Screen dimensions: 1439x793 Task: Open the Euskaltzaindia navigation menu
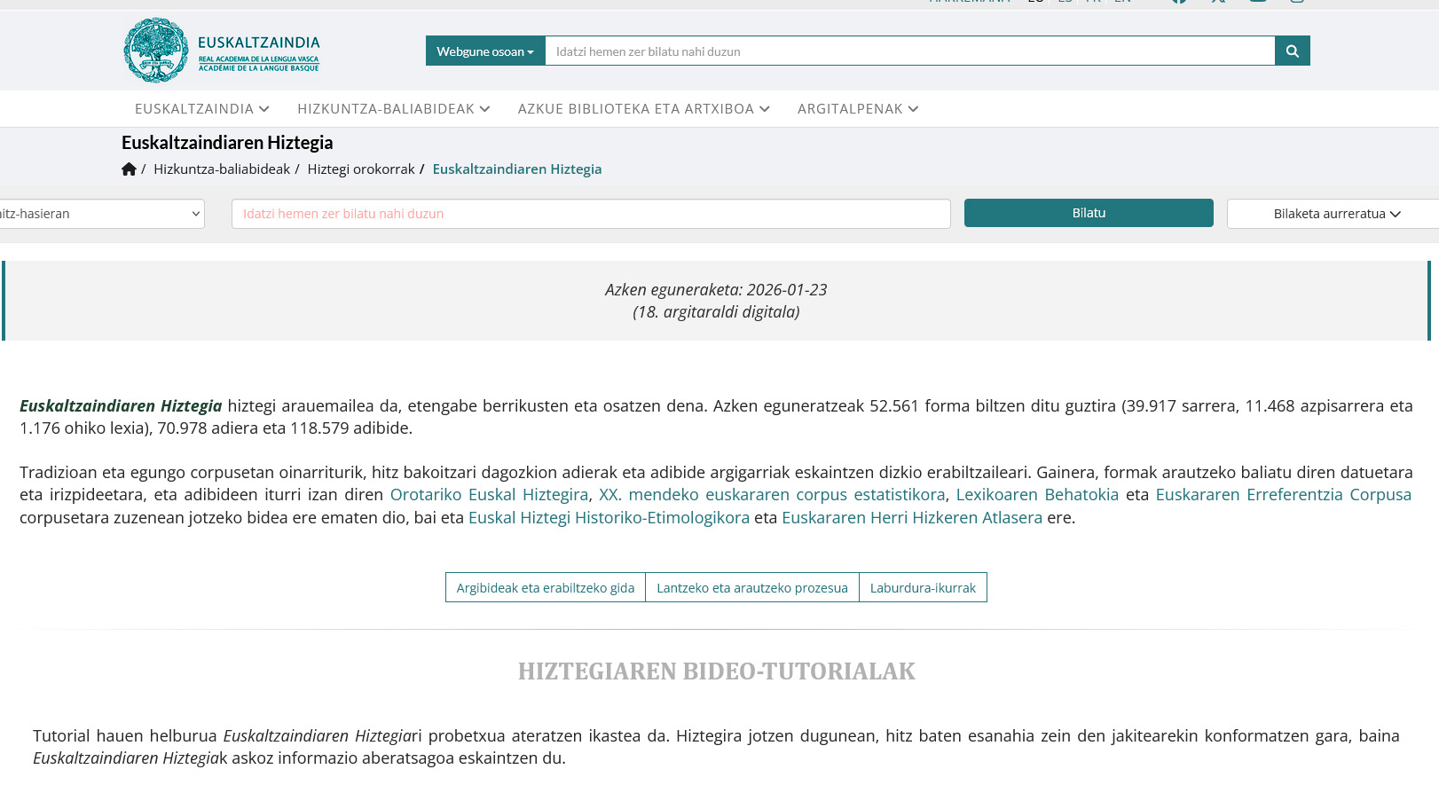pos(201,109)
